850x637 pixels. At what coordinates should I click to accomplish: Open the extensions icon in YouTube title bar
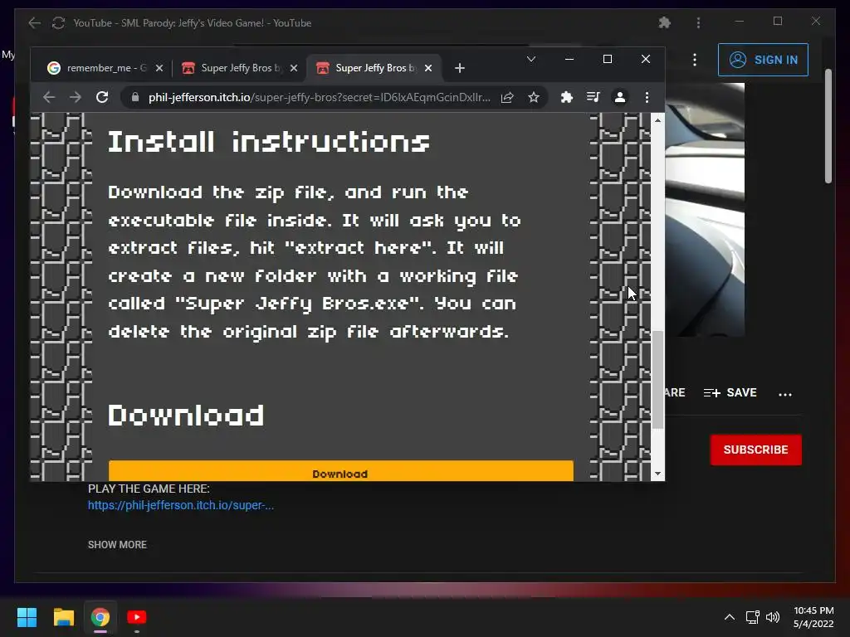click(x=665, y=22)
